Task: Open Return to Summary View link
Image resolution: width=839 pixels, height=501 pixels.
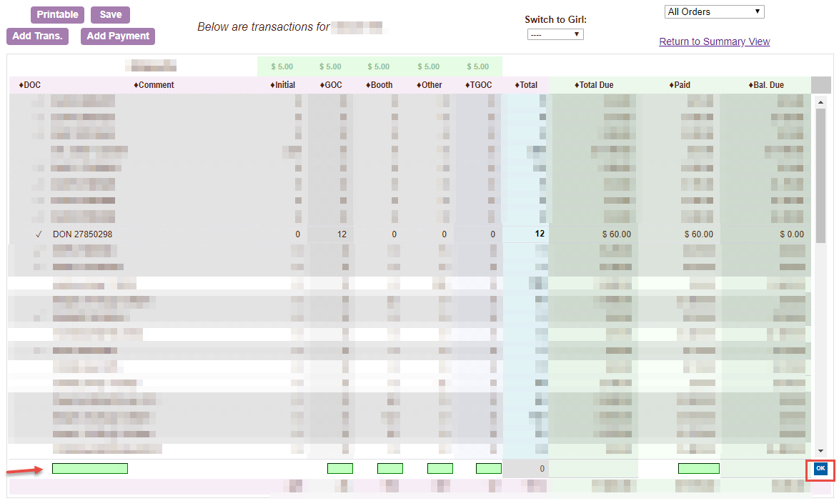Action: point(714,41)
